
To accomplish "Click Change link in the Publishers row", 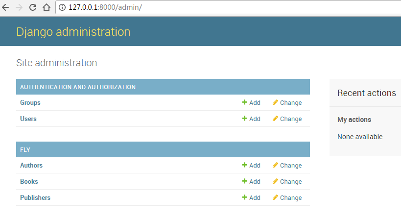I will [x=291, y=197].
